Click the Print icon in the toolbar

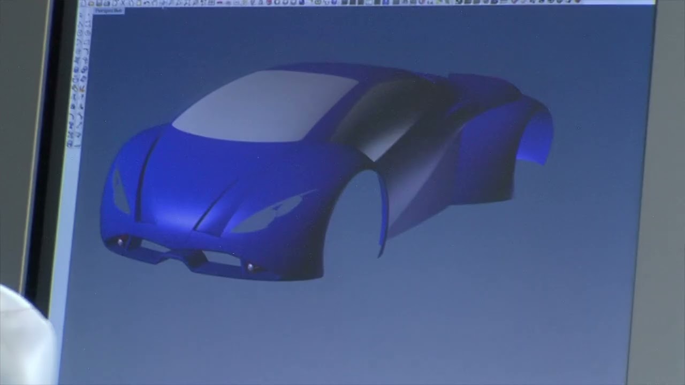coord(106,3)
